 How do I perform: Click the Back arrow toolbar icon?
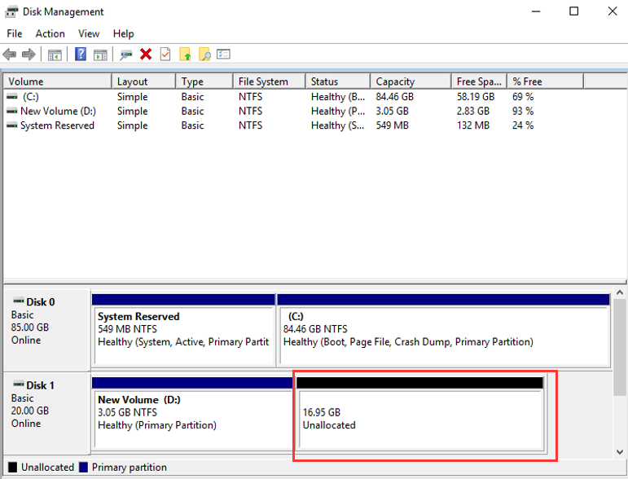coord(10,55)
